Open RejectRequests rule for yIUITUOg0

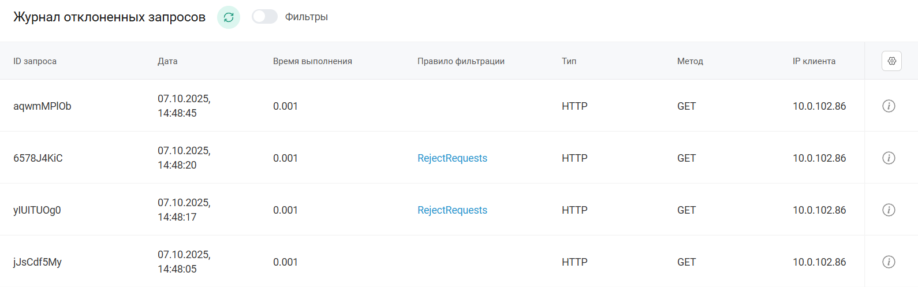click(452, 210)
